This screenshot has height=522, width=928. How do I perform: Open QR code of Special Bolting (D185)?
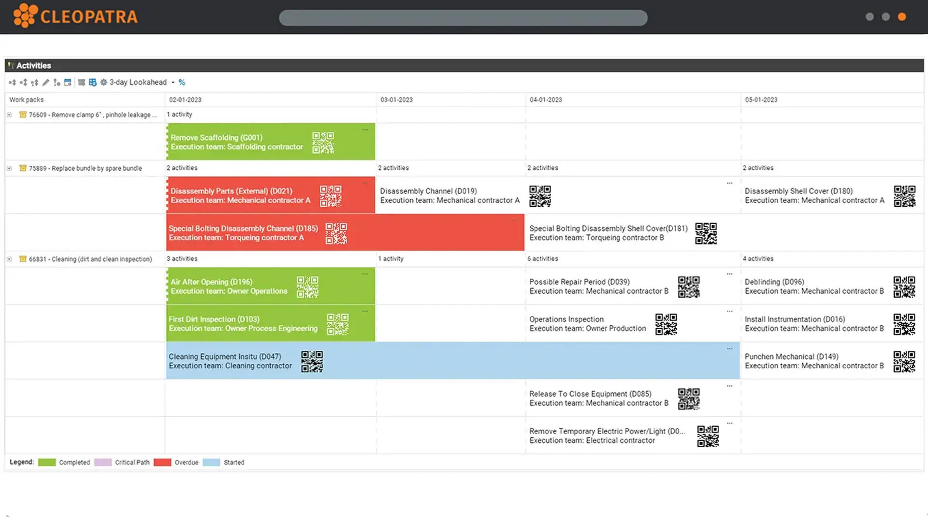click(336, 233)
